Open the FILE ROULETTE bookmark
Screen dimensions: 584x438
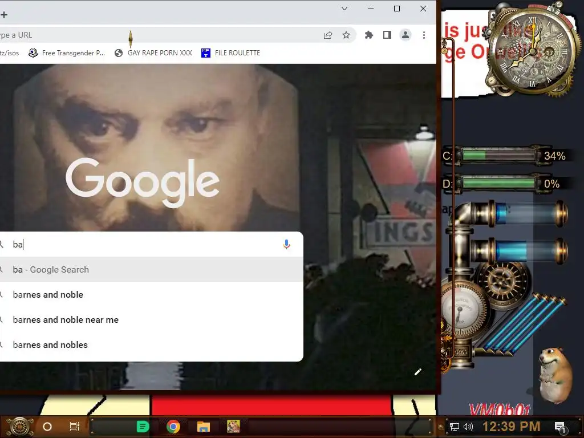coord(230,53)
